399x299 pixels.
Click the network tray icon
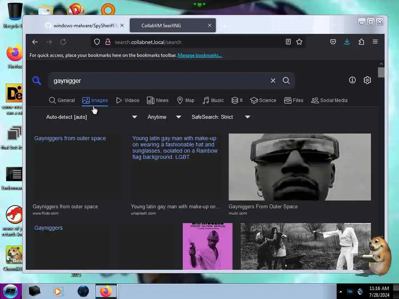[x=350, y=292]
